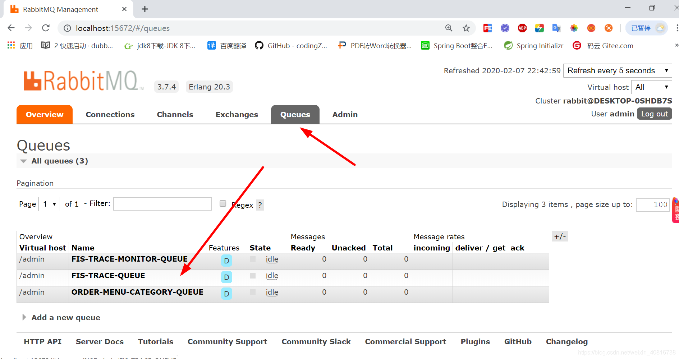Viewport: 679px width, 359px height.
Task: Close the RabbitMQ Management tab
Action: pyautogui.click(x=124, y=9)
